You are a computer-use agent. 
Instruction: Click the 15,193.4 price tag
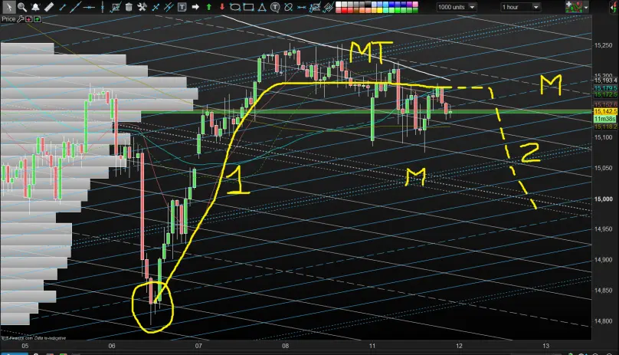tap(605, 81)
